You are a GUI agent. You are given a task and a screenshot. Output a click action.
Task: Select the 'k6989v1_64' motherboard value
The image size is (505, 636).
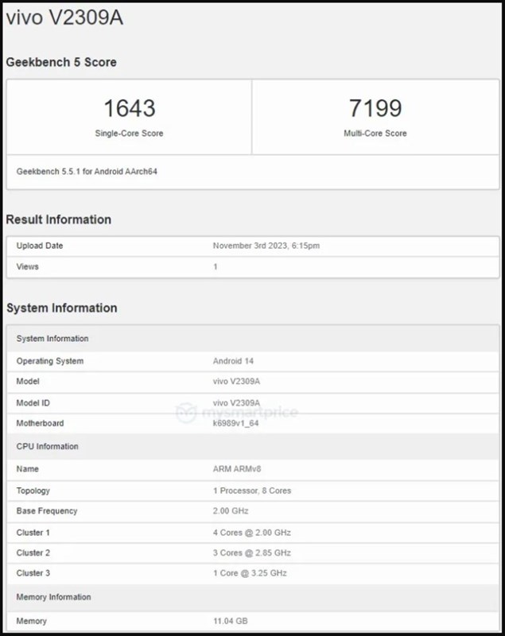pos(235,423)
